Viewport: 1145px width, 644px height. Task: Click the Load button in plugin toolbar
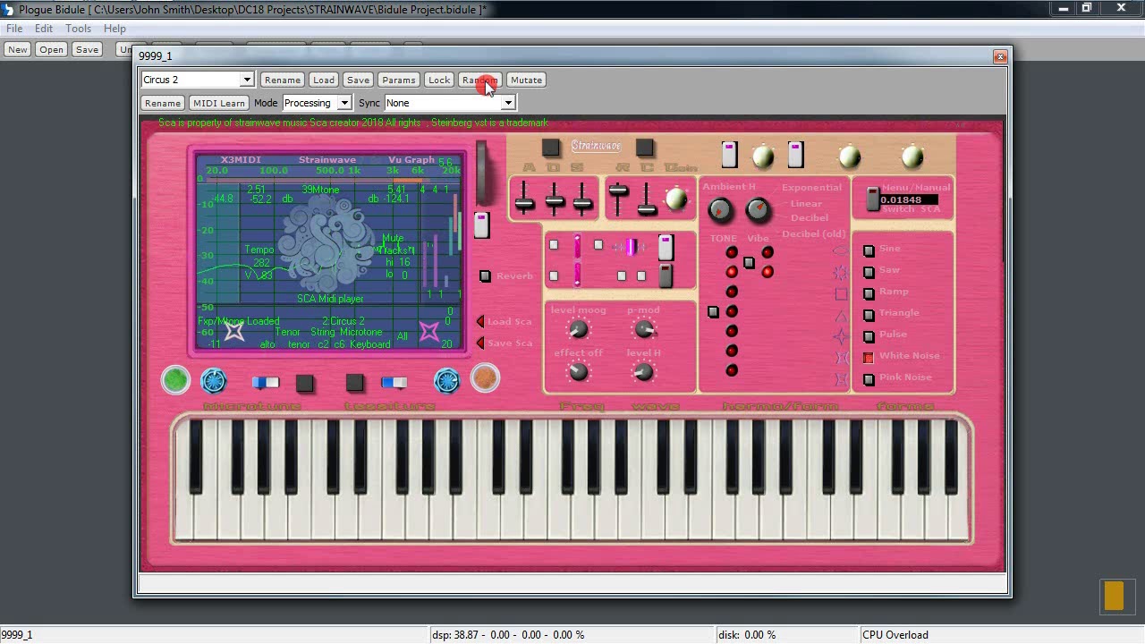[324, 80]
